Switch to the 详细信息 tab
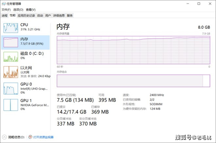Image resolution: width=216 pixels, height=143 pixels. (59, 16)
